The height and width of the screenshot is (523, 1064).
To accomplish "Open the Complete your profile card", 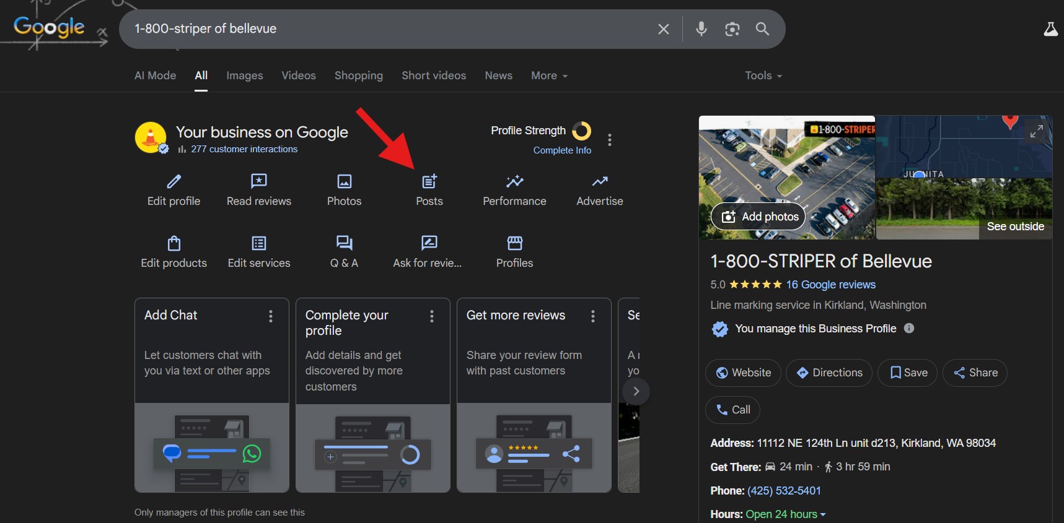I will click(x=373, y=395).
